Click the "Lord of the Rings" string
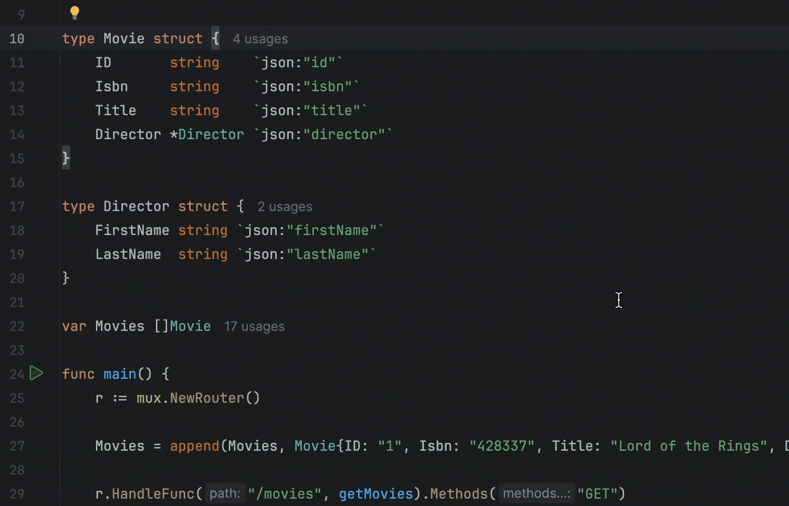Viewport: 789px width, 506px height. click(x=688, y=446)
